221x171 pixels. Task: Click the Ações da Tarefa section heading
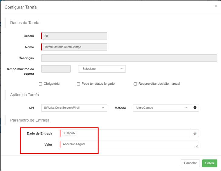tap(24, 95)
